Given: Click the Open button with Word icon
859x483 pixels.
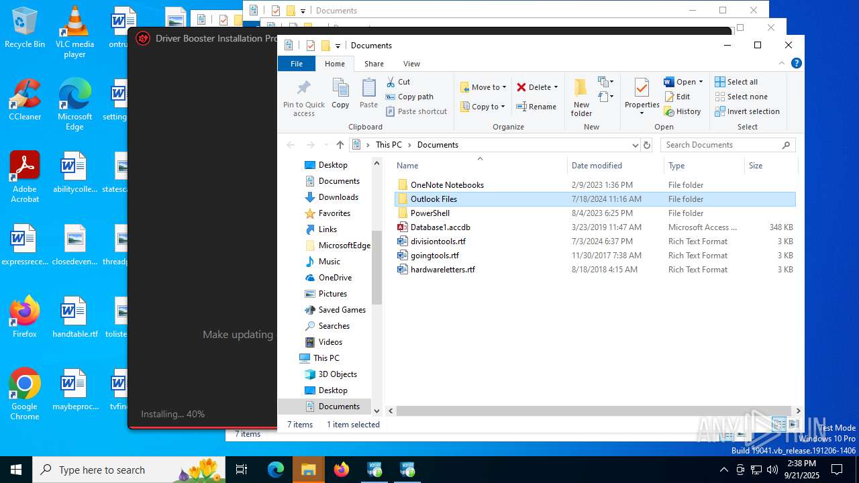Looking at the screenshot, I should (x=683, y=82).
